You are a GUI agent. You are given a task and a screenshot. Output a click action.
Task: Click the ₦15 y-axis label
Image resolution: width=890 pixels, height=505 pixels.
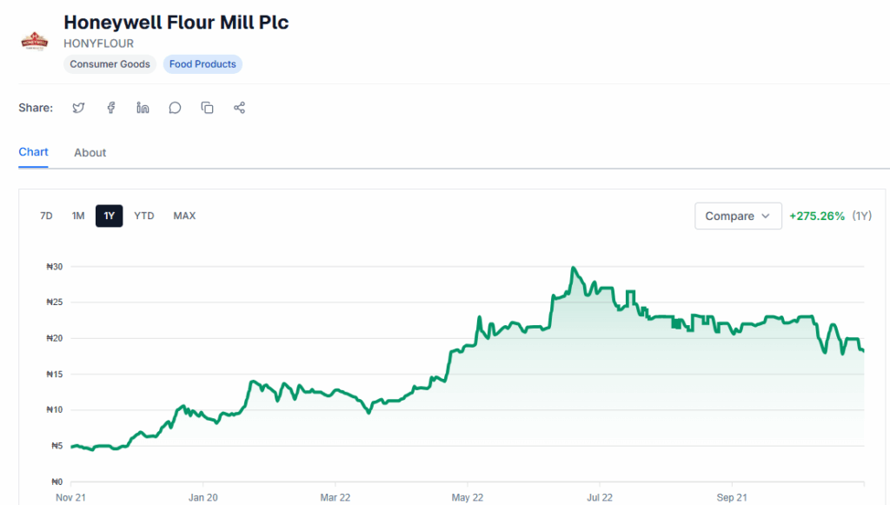pos(55,374)
